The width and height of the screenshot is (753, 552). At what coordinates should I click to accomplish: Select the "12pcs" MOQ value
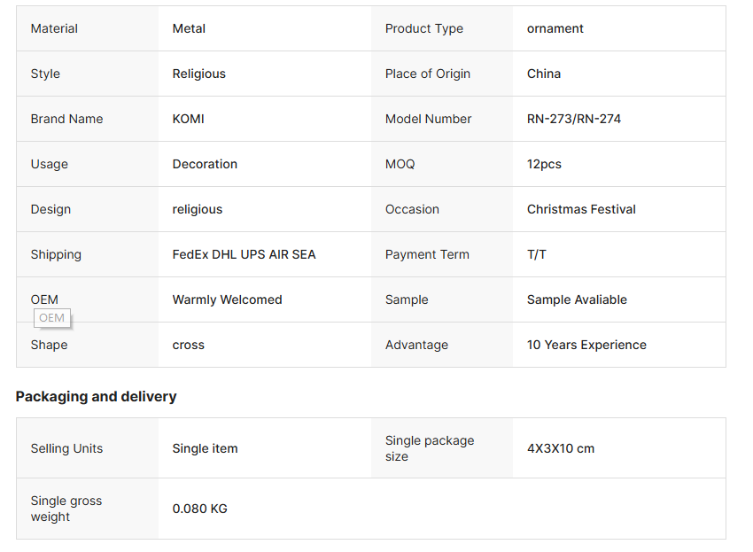point(544,164)
